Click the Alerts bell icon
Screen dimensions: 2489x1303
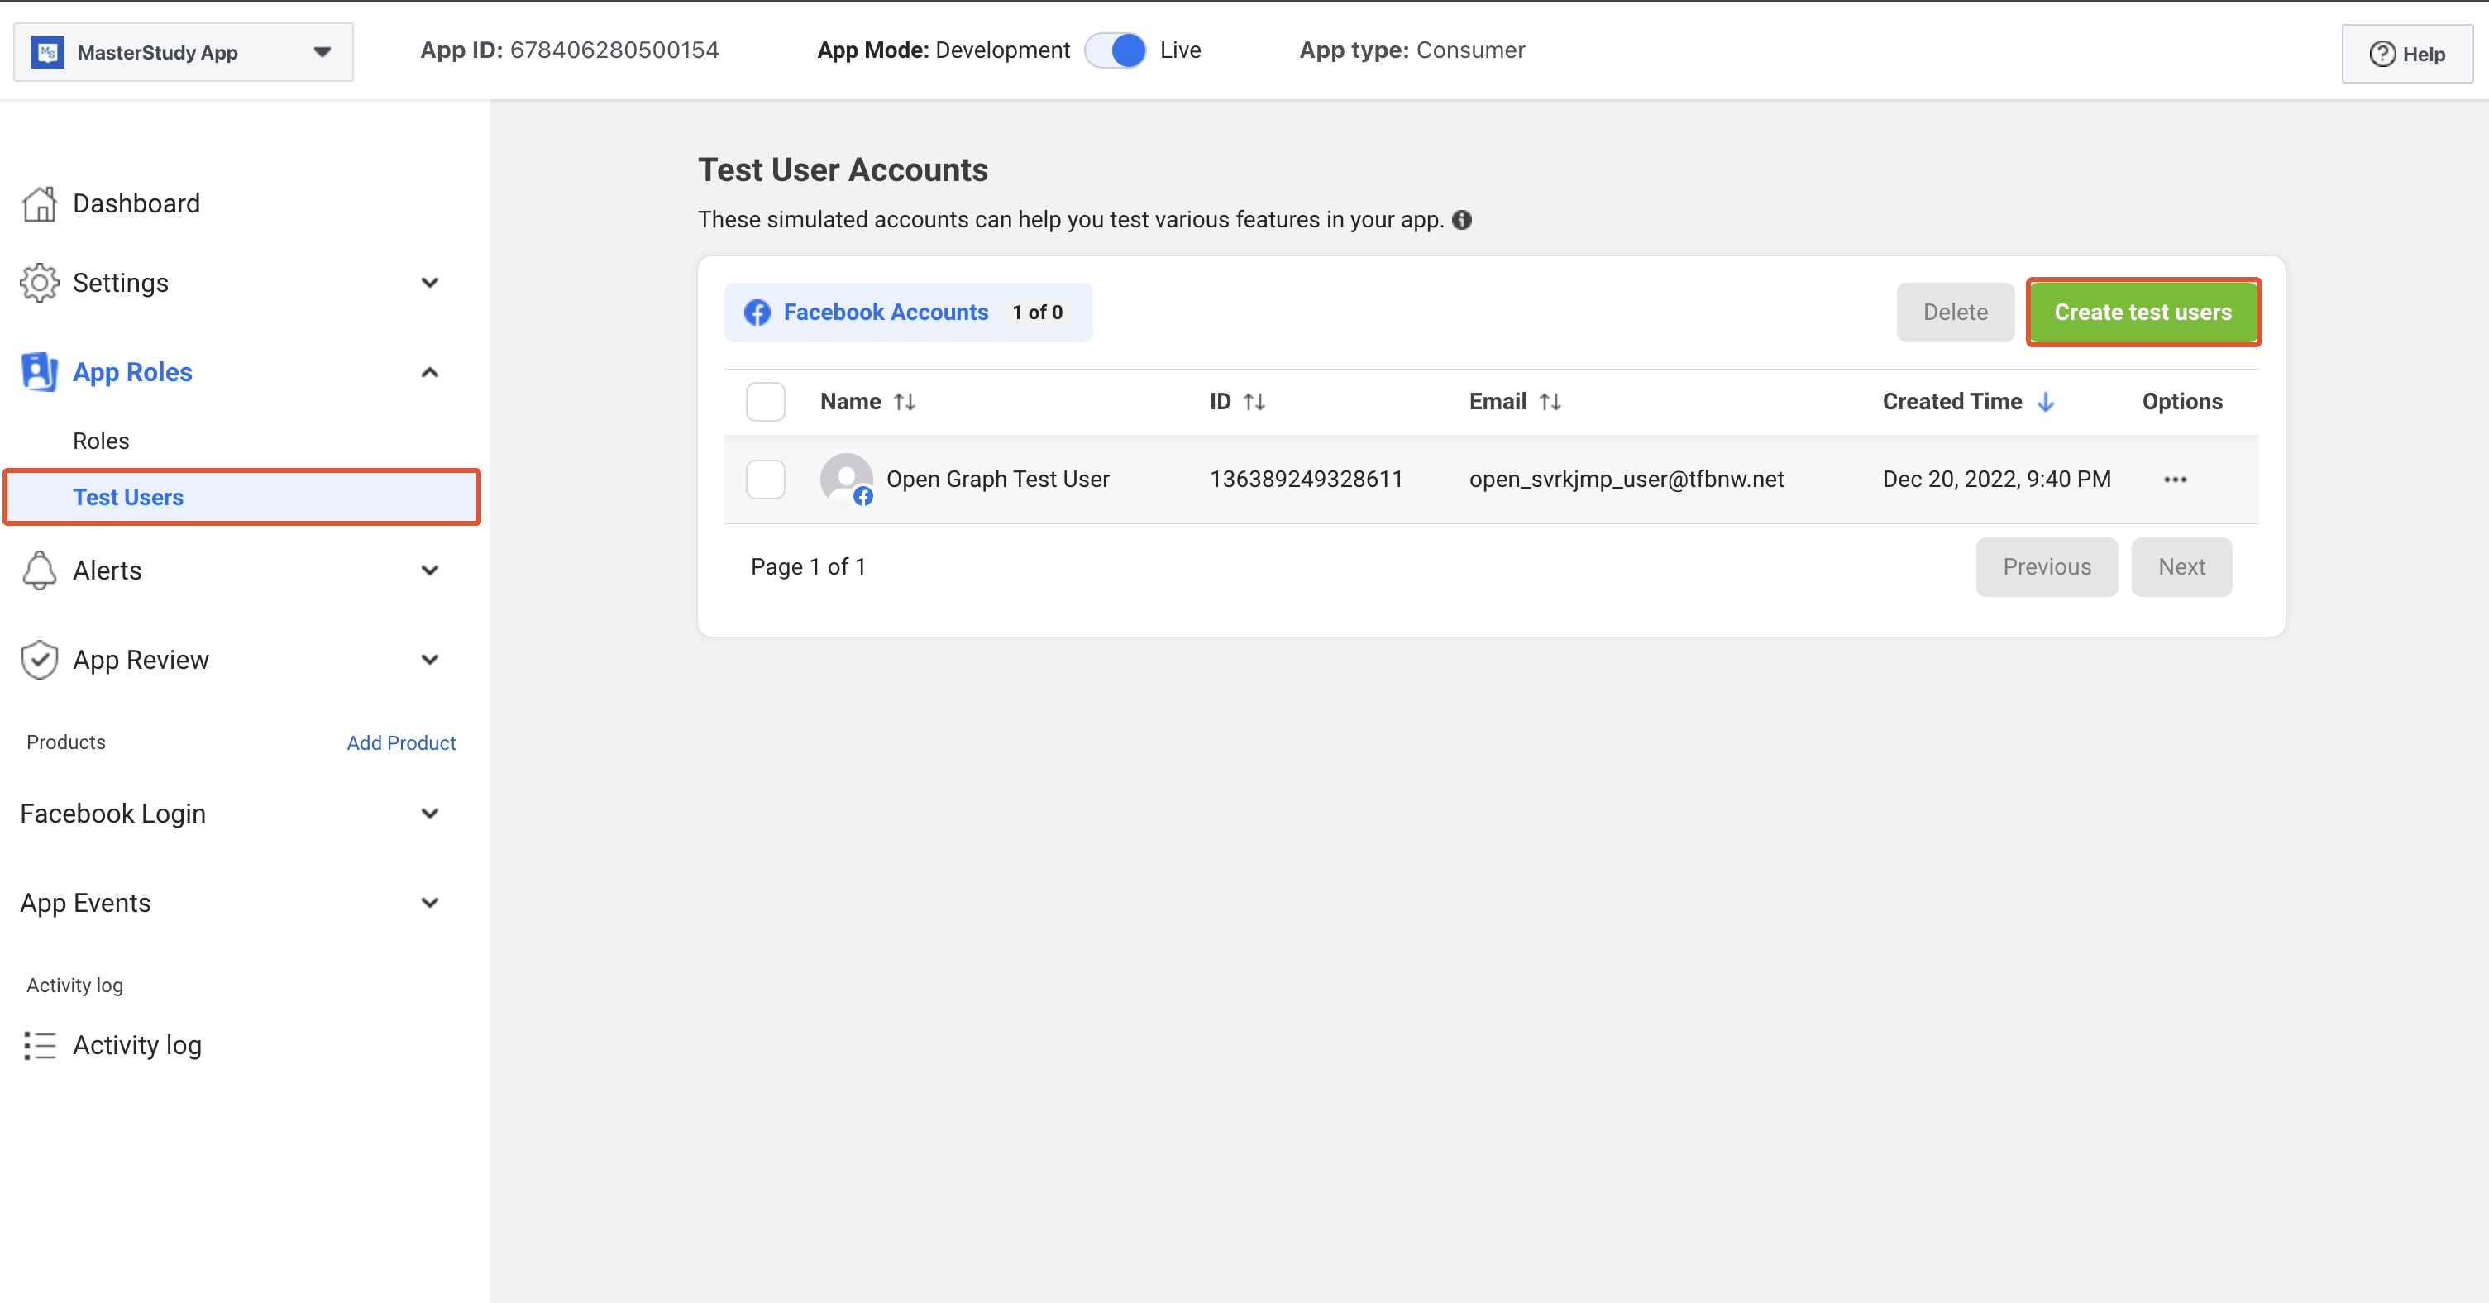point(39,570)
